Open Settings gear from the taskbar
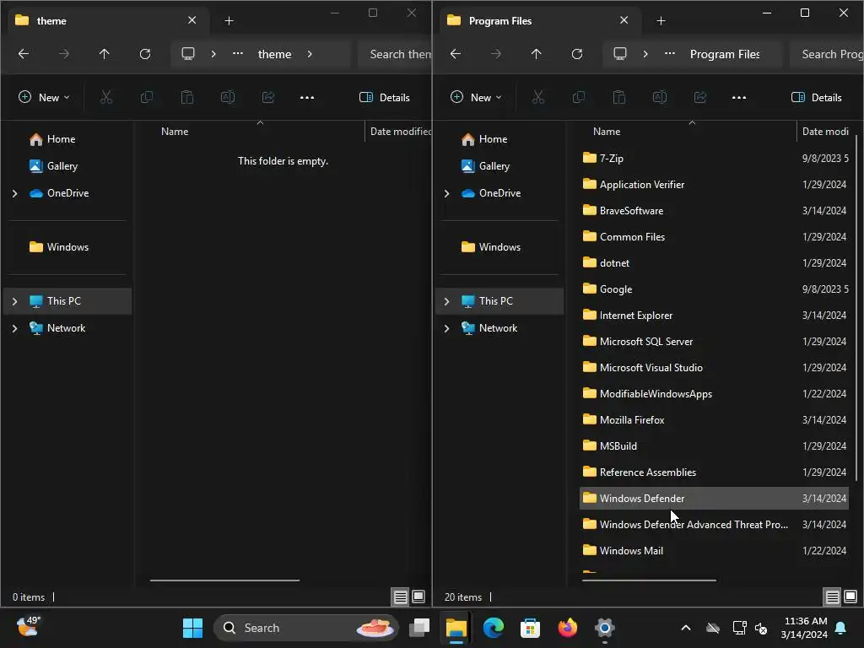Viewport: 864px width, 648px height. click(x=604, y=628)
